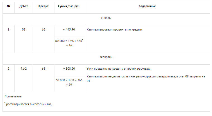Click the Февраль section row
The width and height of the screenshot is (212, 116).
(x=106, y=57)
